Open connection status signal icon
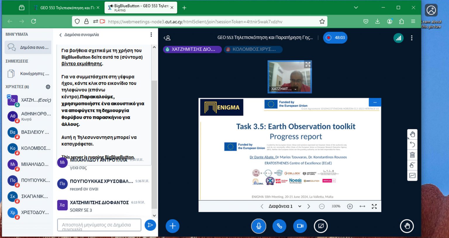 coord(398,38)
